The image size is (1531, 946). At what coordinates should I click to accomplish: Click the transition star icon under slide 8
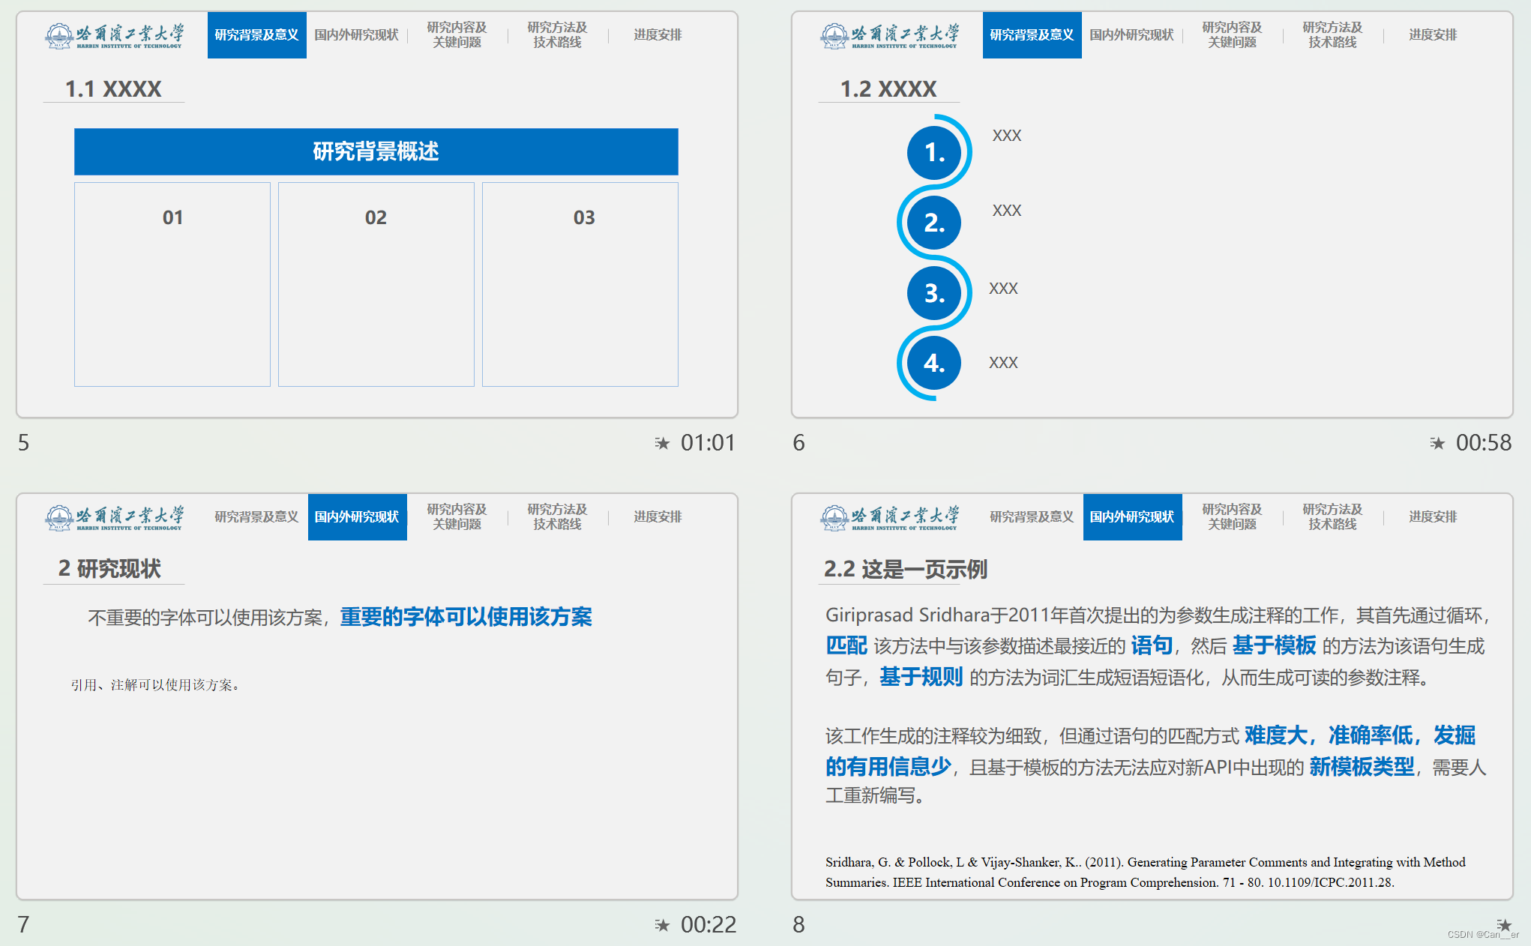click(1503, 925)
